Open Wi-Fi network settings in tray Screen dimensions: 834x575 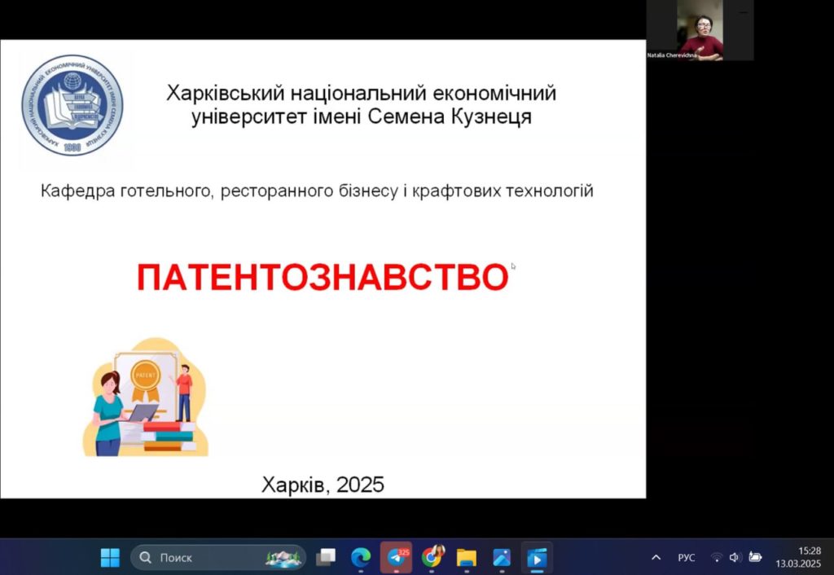pyautogui.click(x=717, y=557)
